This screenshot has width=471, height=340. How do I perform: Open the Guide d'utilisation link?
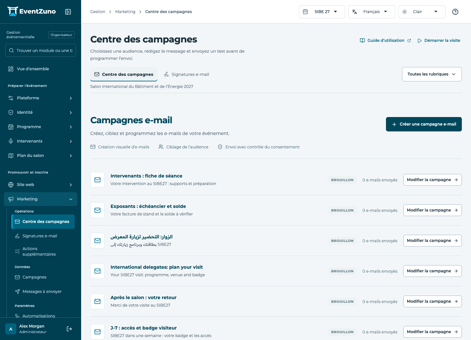[385, 41]
